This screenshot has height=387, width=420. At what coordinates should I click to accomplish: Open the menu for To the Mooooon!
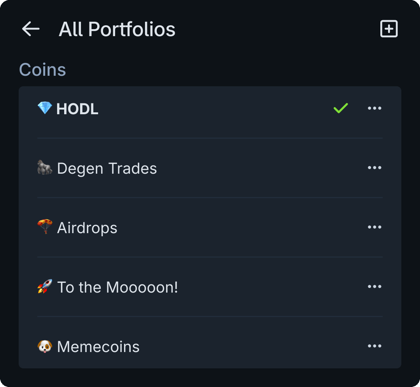tap(374, 286)
